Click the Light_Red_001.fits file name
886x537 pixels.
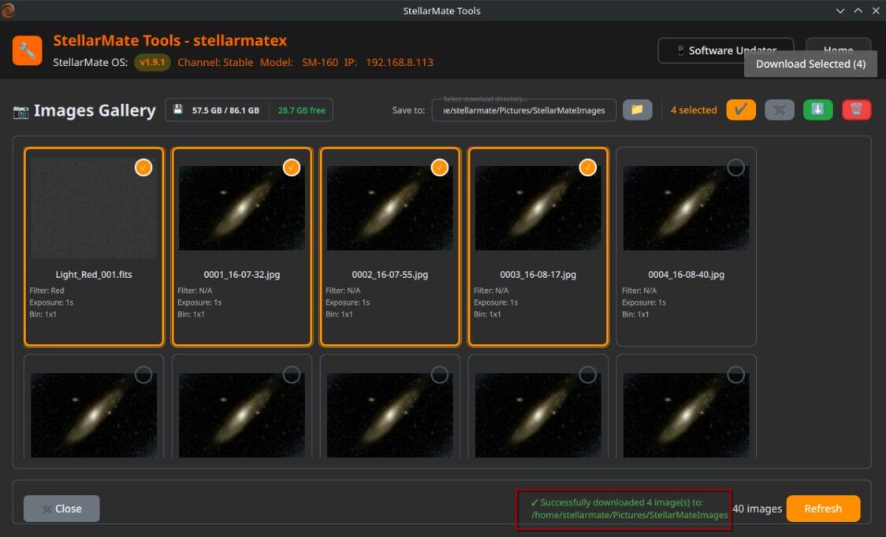pyautogui.click(x=94, y=275)
